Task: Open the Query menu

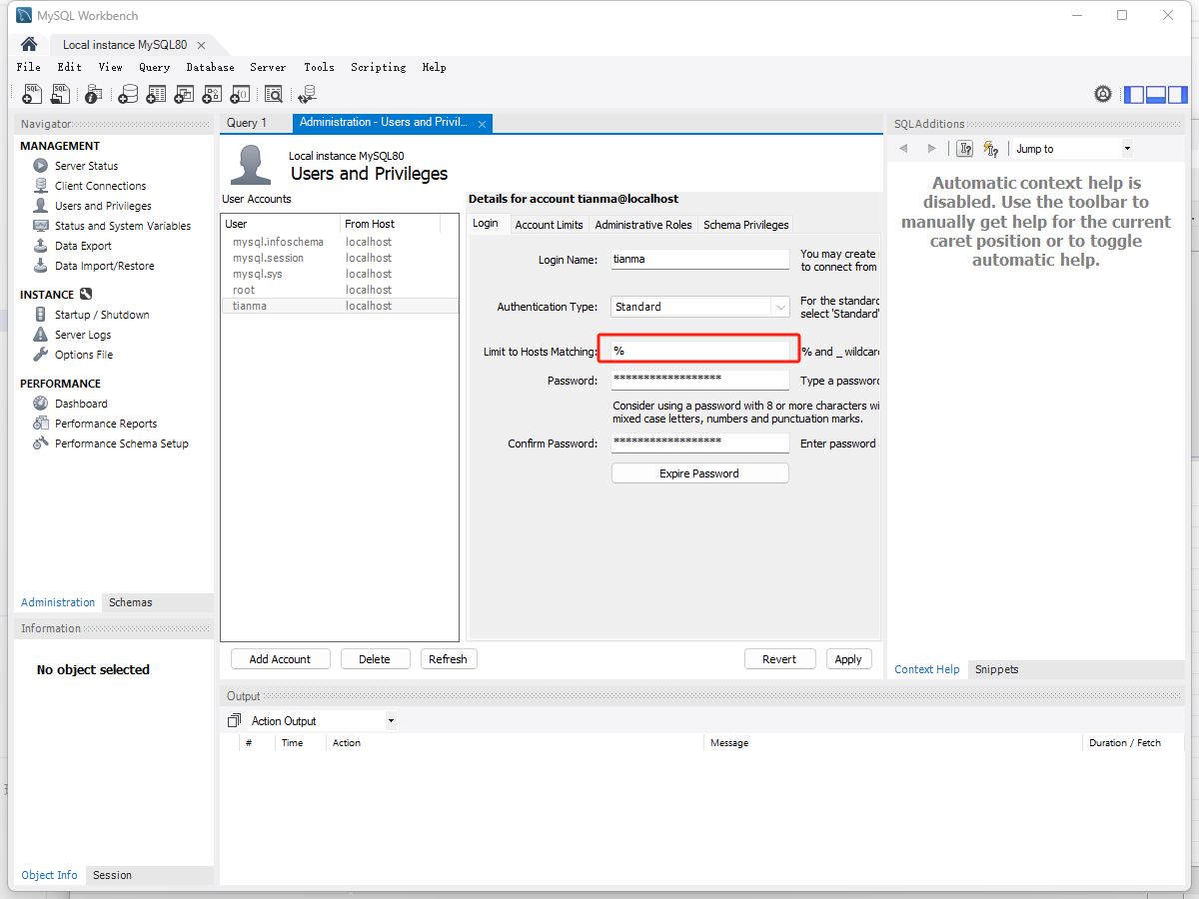Action: 154,67
